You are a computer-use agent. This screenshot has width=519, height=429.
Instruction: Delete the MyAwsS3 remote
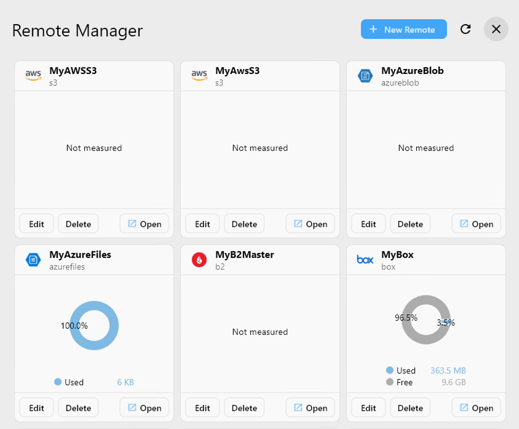click(244, 224)
